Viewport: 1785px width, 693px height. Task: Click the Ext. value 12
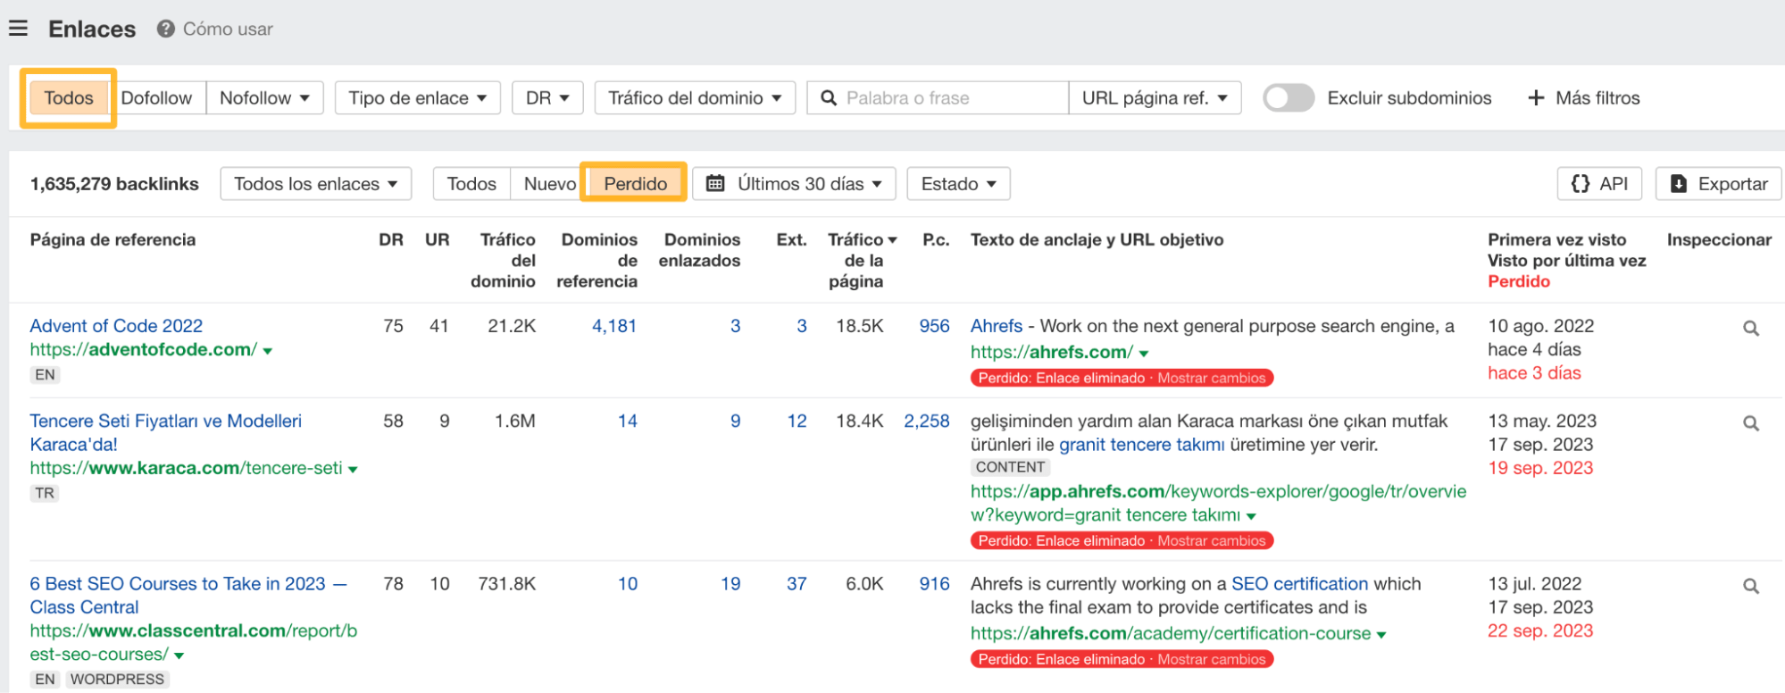(797, 421)
